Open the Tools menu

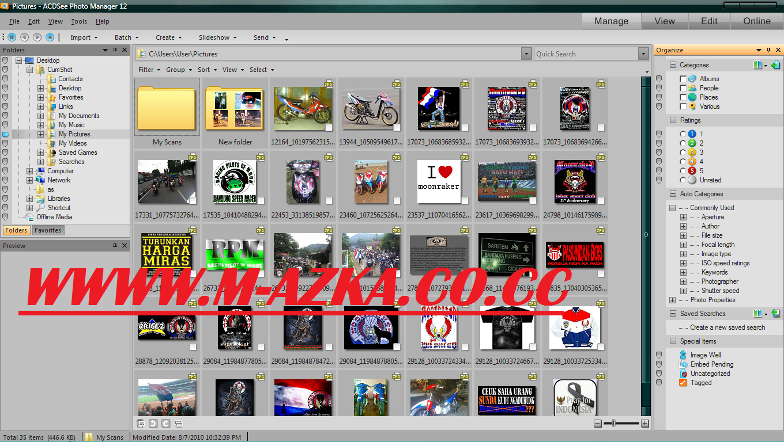78,21
